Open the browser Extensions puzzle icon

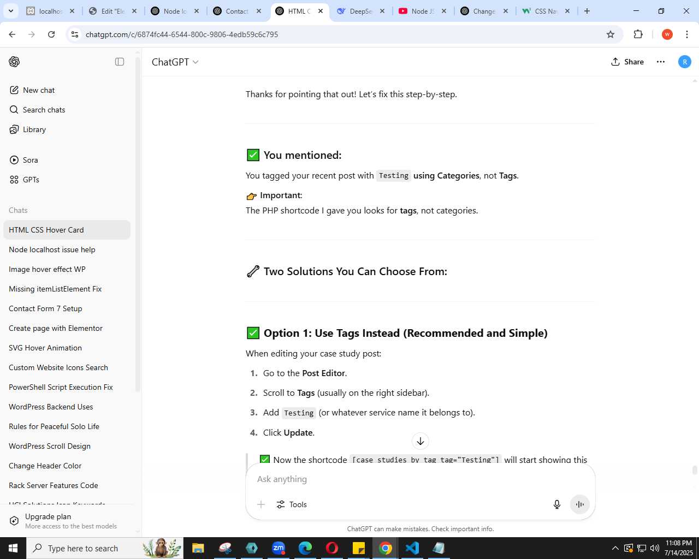[638, 34]
